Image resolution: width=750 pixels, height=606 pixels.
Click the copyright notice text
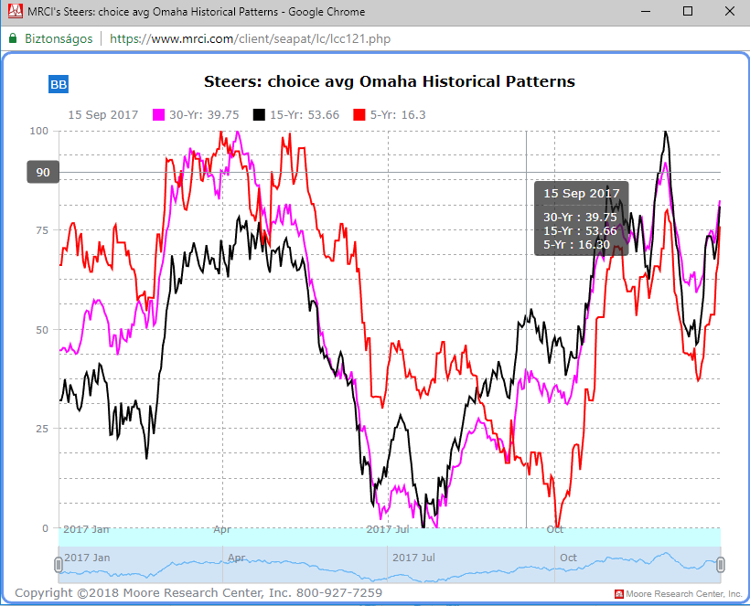198,592
